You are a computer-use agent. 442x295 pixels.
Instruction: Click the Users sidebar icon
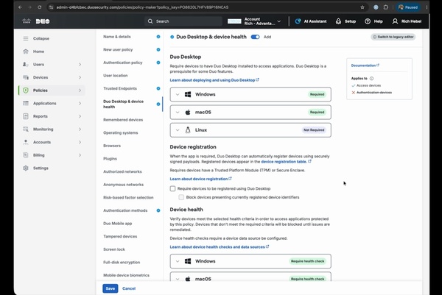click(26, 64)
